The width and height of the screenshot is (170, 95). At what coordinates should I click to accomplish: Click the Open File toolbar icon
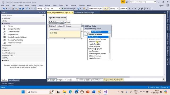[17, 8]
